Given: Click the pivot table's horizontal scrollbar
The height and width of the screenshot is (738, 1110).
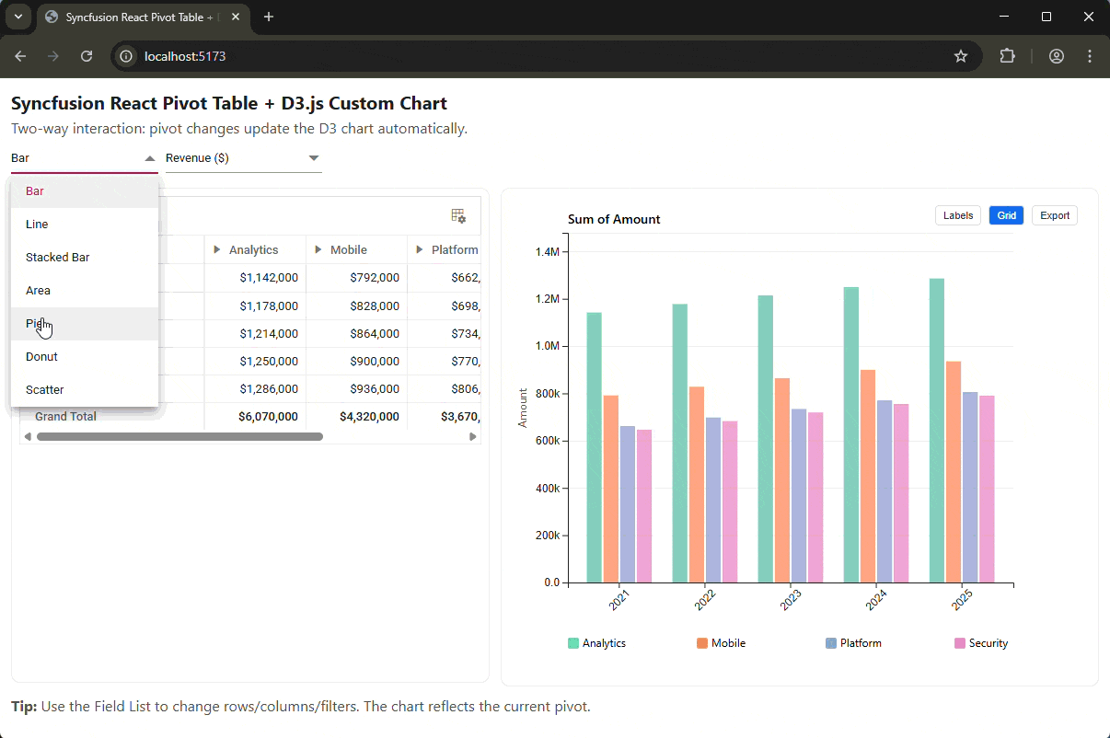Looking at the screenshot, I should [178, 436].
